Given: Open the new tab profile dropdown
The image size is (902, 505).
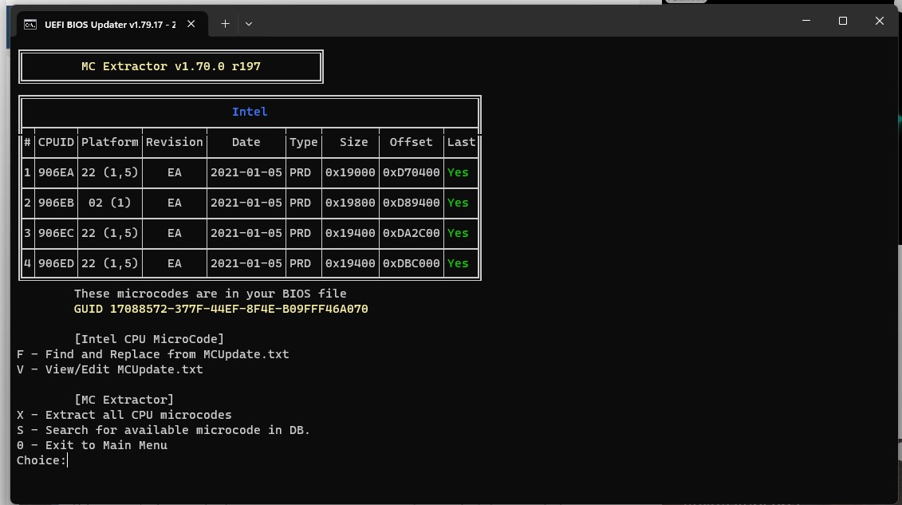Looking at the screenshot, I should pos(249,24).
